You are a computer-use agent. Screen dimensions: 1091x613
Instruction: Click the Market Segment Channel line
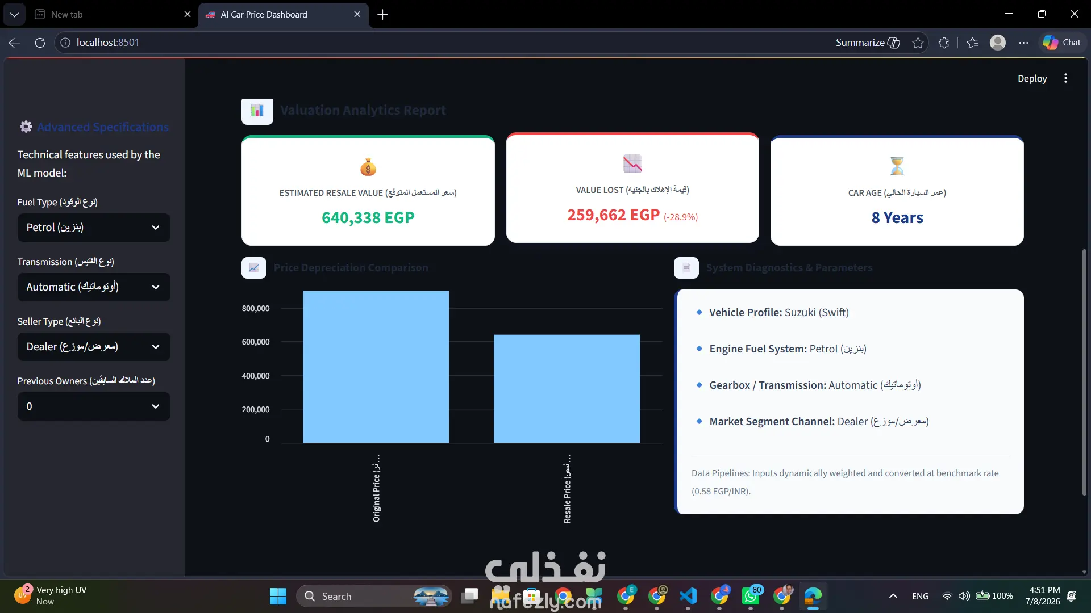coord(819,422)
